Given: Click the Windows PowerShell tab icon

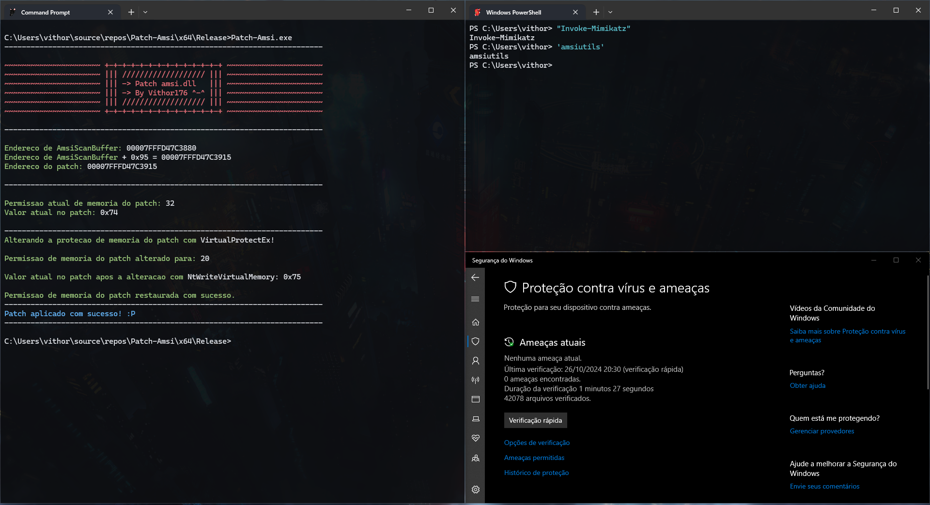Looking at the screenshot, I should (478, 12).
